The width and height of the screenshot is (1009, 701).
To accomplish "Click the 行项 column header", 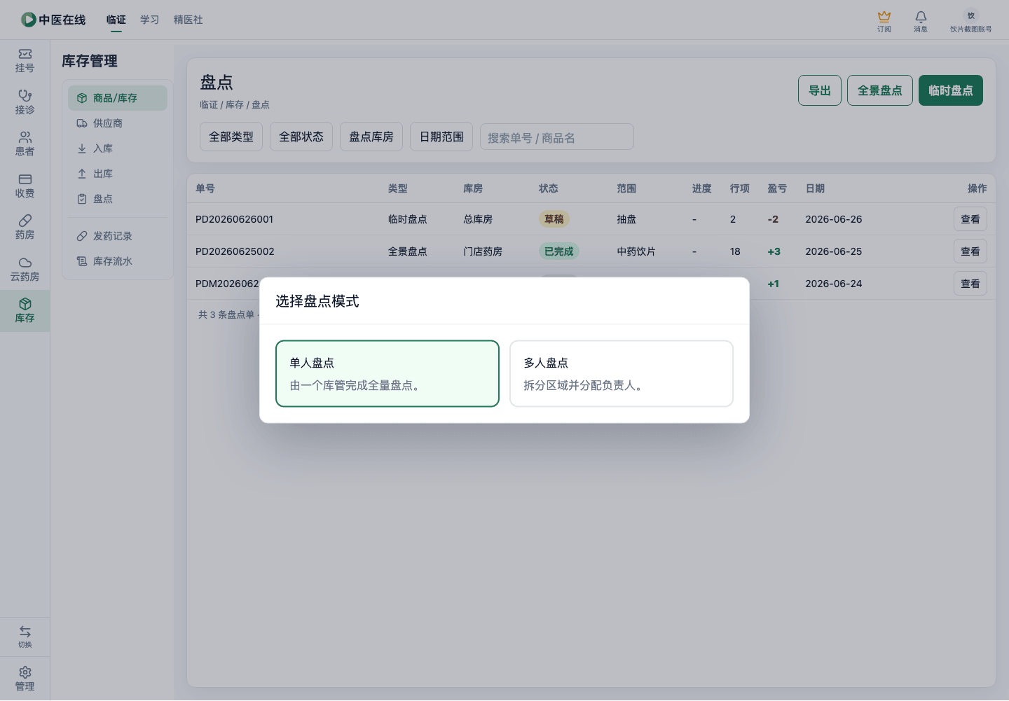I will (739, 188).
